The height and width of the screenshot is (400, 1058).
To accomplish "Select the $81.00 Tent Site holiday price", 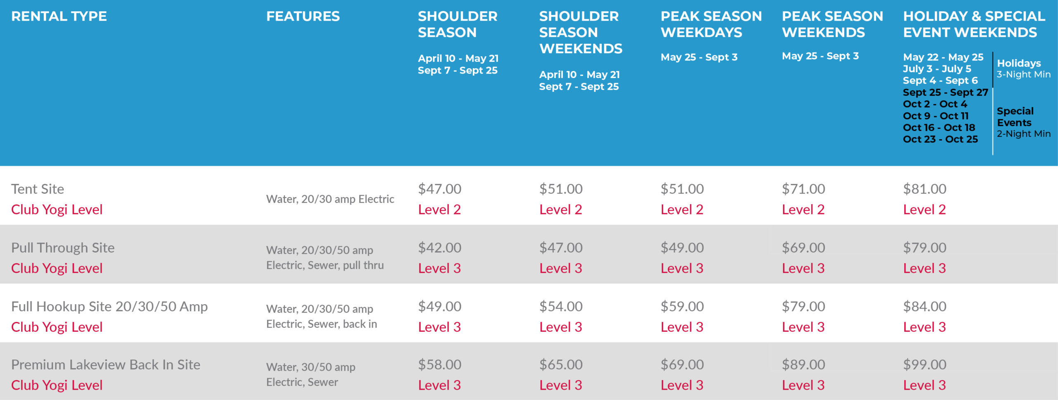I will (925, 189).
